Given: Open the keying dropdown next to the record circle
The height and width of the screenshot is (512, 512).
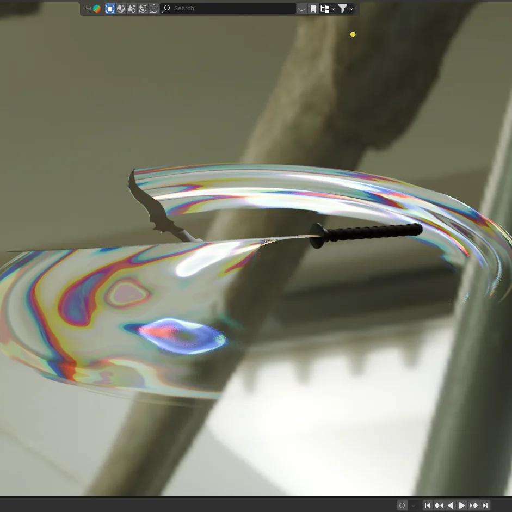Looking at the screenshot, I should [x=413, y=505].
